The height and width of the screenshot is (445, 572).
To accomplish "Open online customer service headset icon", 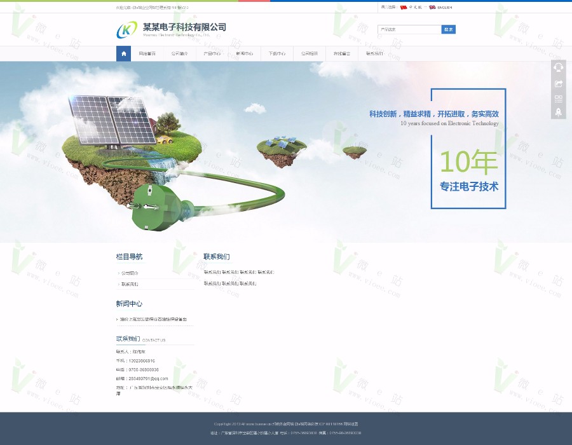I will pos(559,67).
